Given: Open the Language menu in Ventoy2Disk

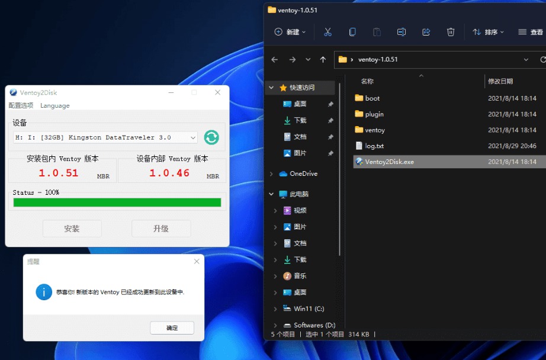Looking at the screenshot, I should [x=55, y=105].
